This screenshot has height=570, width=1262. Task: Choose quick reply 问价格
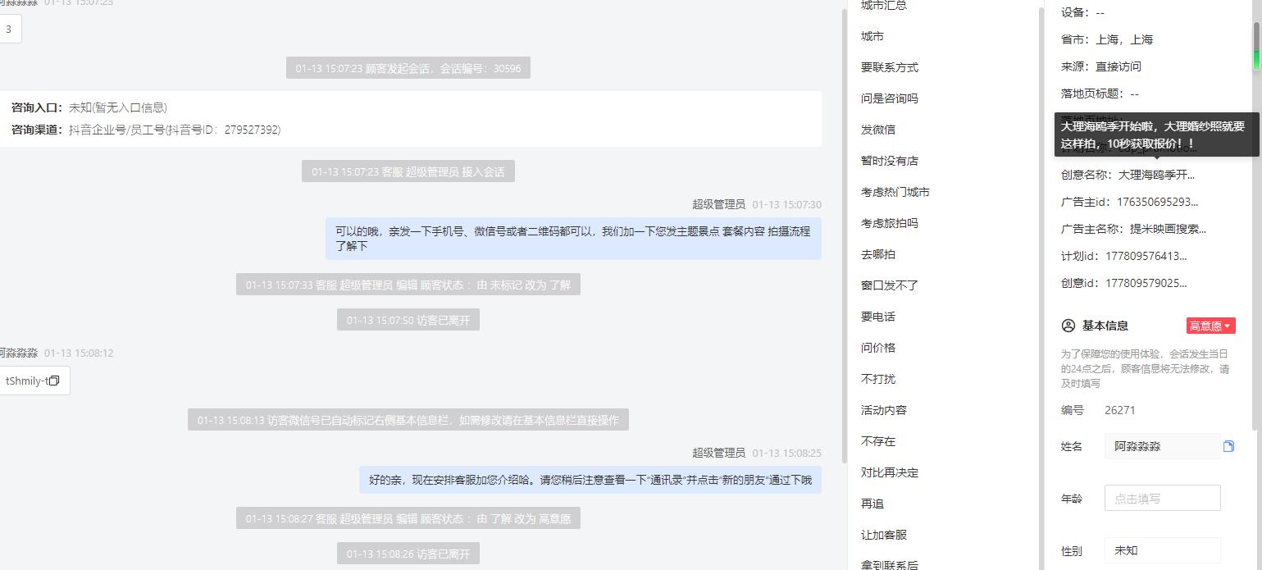(x=878, y=348)
